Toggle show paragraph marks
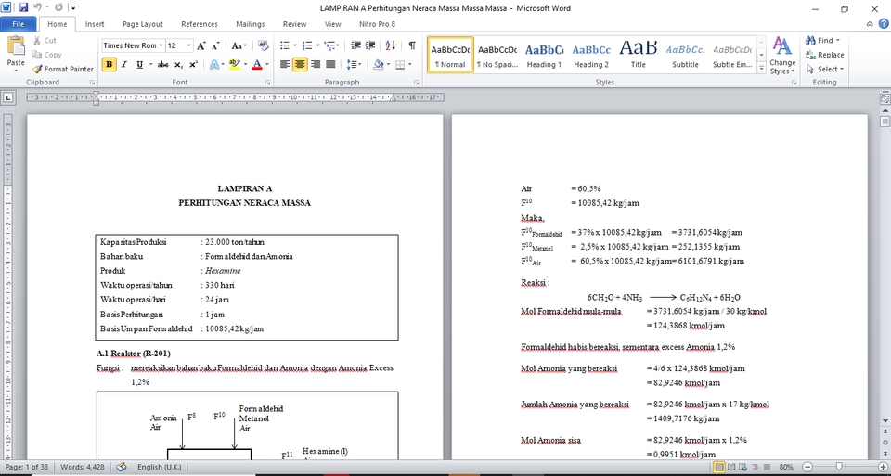The image size is (891, 476). point(411,45)
